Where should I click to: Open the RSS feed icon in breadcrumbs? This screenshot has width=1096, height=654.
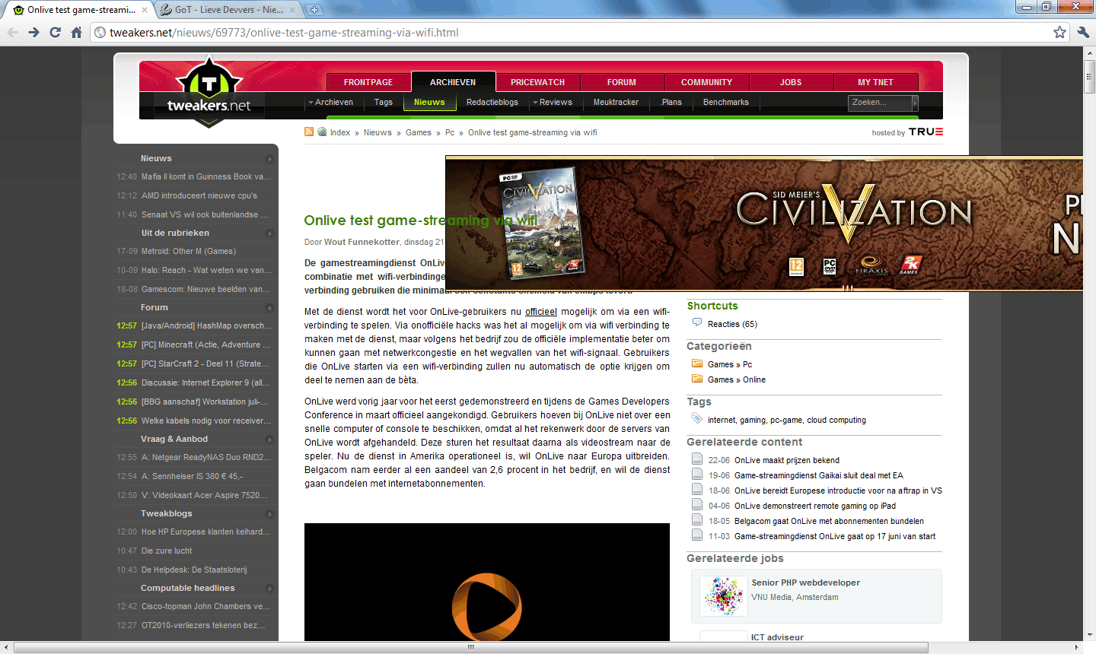(309, 132)
